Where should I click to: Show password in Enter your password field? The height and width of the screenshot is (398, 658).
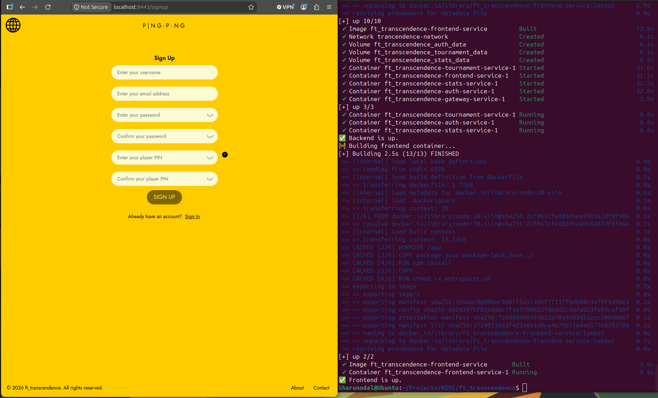[x=210, y=115]
